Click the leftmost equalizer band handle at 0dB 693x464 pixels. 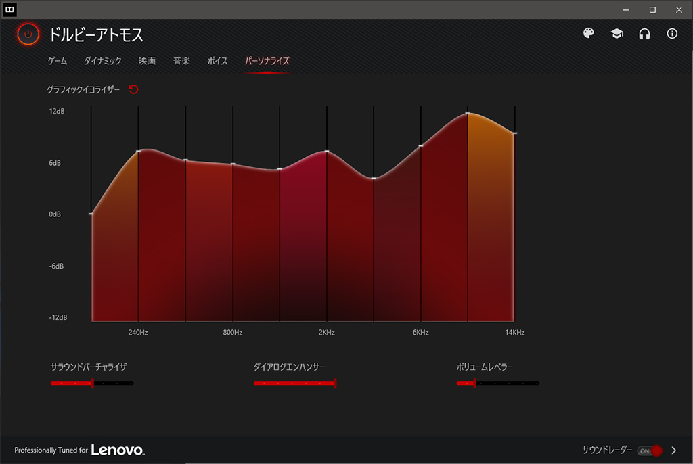pos(91,214)
